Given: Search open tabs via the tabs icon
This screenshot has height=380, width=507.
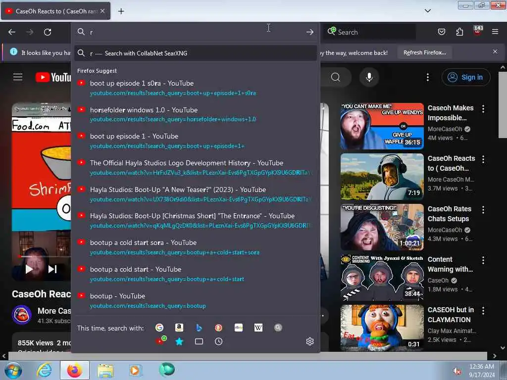Looking at the screenshot, I should (199, 341).
